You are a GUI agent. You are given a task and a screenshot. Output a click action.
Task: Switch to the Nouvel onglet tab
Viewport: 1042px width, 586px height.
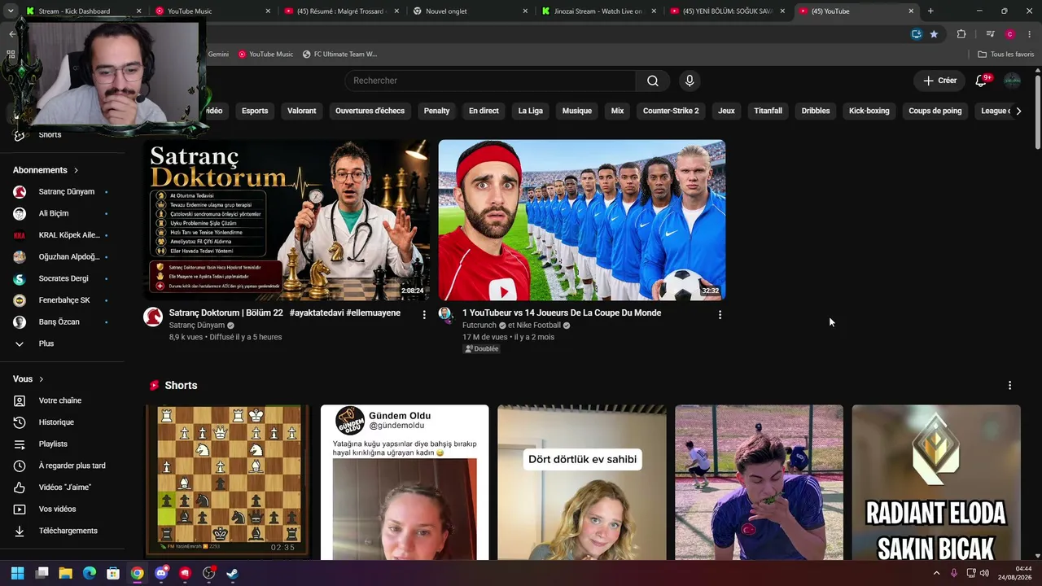coord(471,11)
